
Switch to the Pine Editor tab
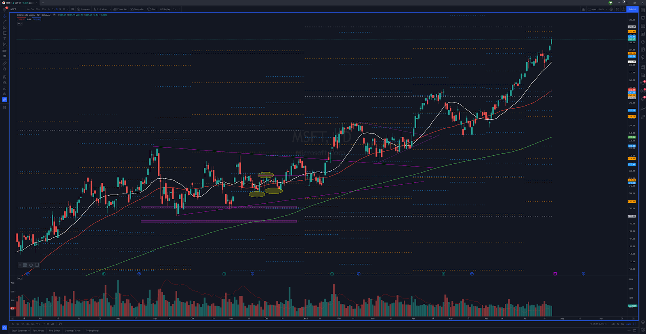pos(55,330)
